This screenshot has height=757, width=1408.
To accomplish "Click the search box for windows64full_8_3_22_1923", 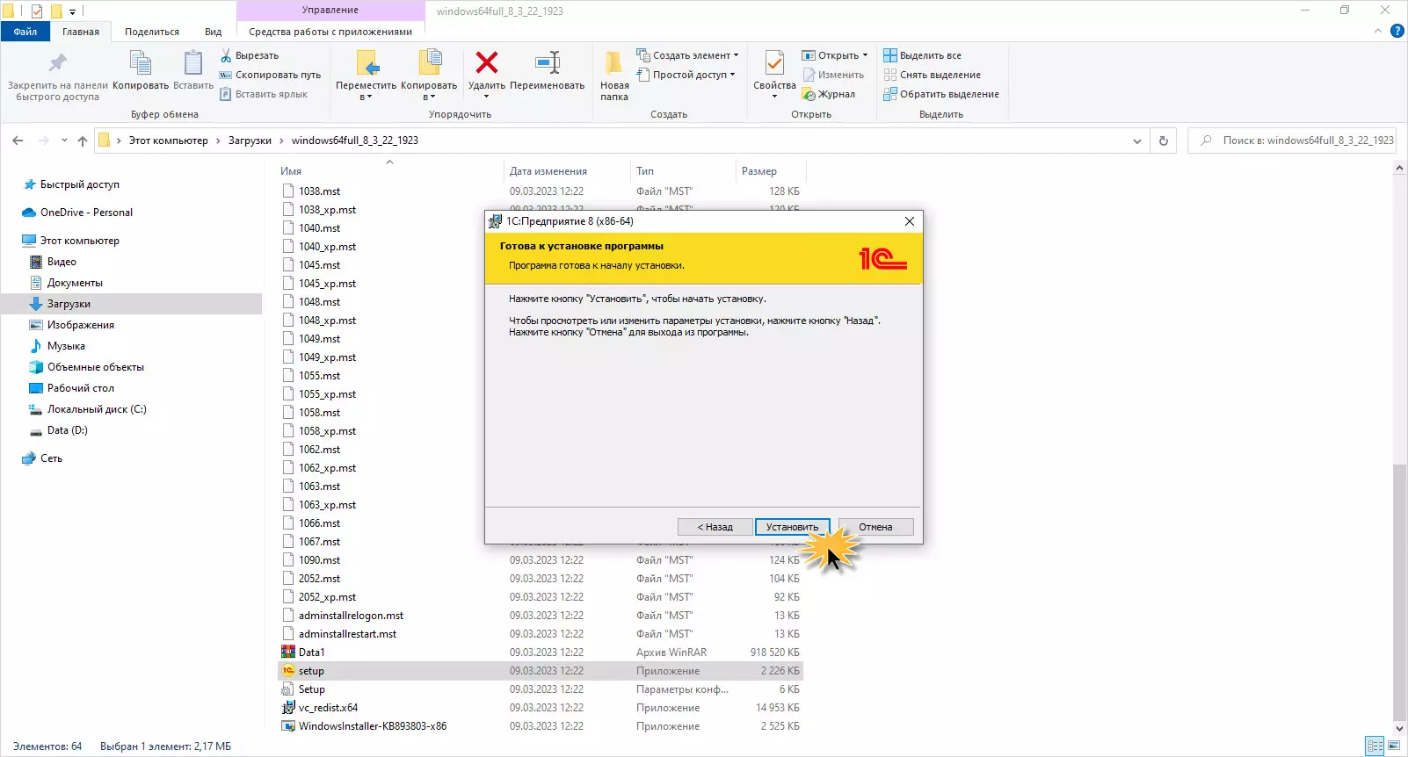I will point(1292,141).
